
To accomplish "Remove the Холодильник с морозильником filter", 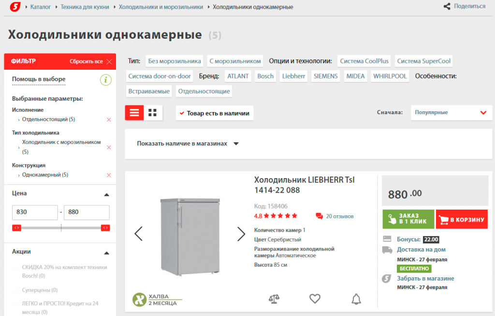I will [x=109, y=147].
